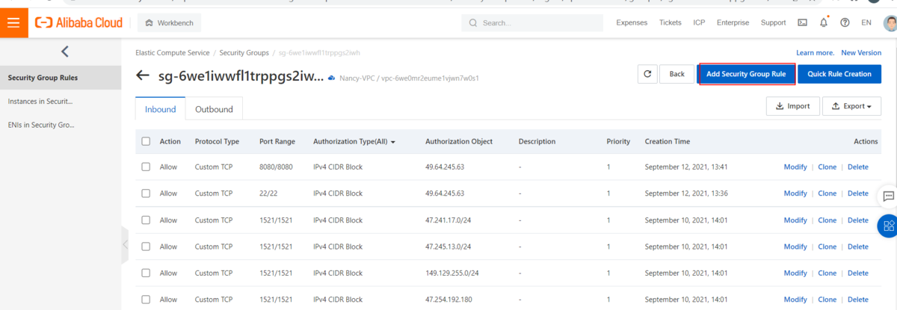
Task: Switch to the Outbound tab
Action: tap(214, 109)
